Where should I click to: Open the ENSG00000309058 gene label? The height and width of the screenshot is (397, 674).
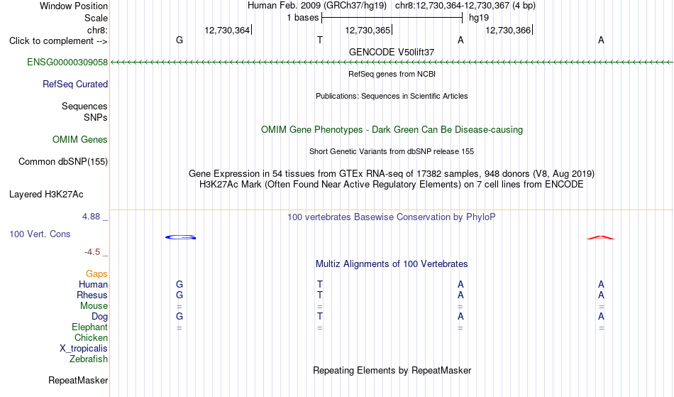67,62
